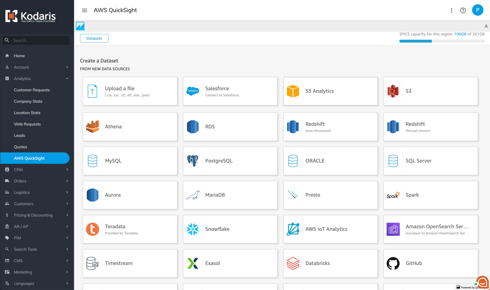Click the Amazon OpenSearch purple icon
Image resolution: width=490 pixels, height=290 pixels.
393,229
